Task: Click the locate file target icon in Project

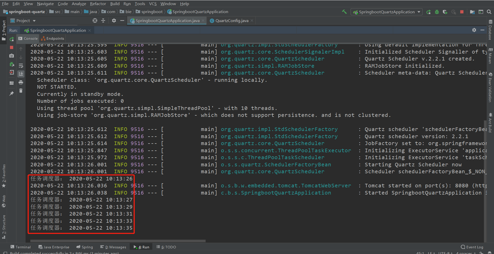Action: (x=95, y=21)
